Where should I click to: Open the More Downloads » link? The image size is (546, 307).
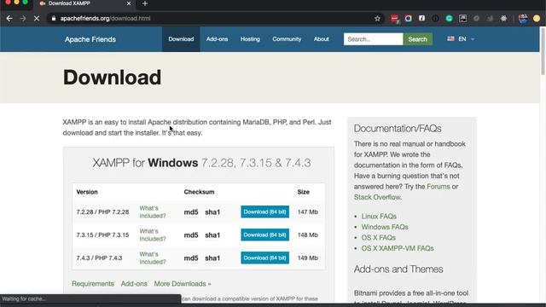[183, 284]
